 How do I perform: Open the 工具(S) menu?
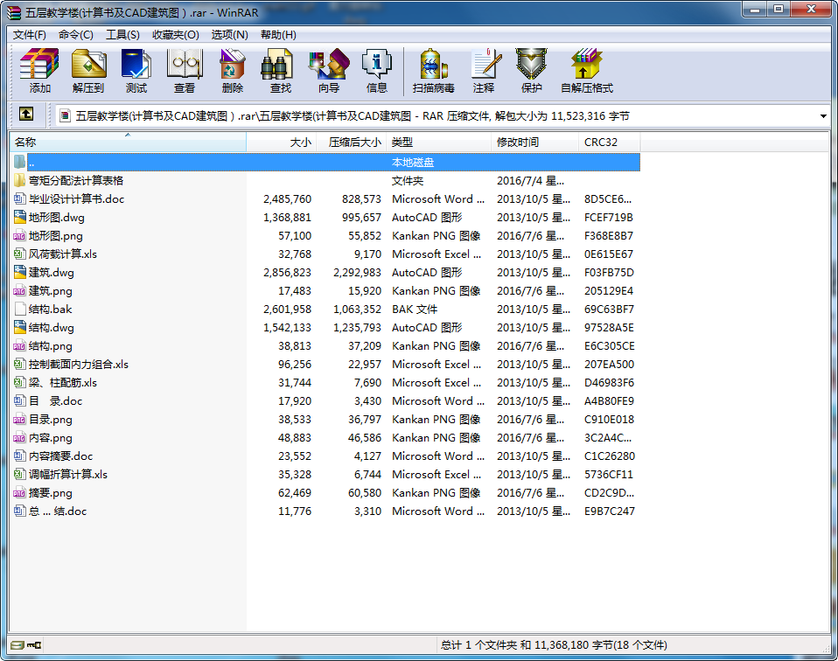pos(122,35)
